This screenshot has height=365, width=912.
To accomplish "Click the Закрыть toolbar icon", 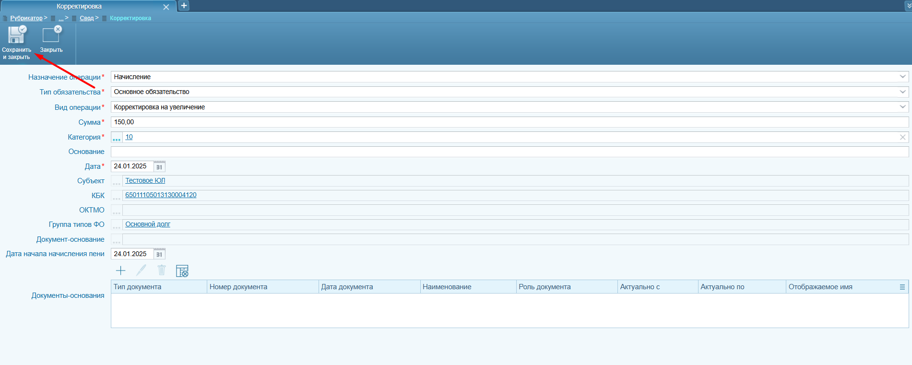I will 52,35.
